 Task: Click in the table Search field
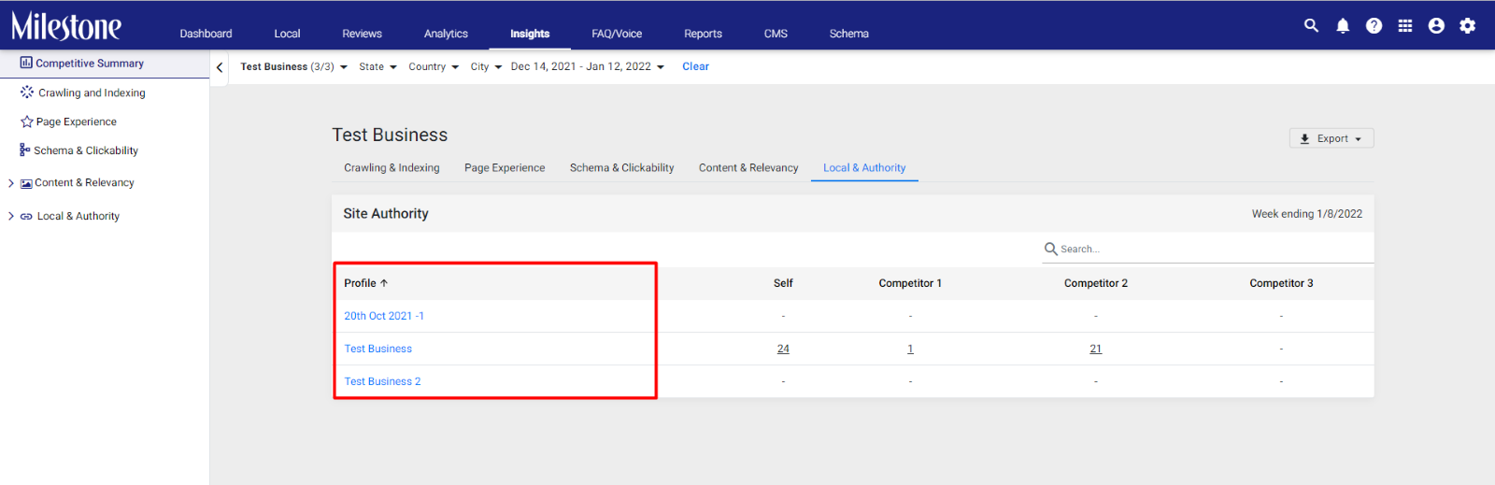(1207, 249)
